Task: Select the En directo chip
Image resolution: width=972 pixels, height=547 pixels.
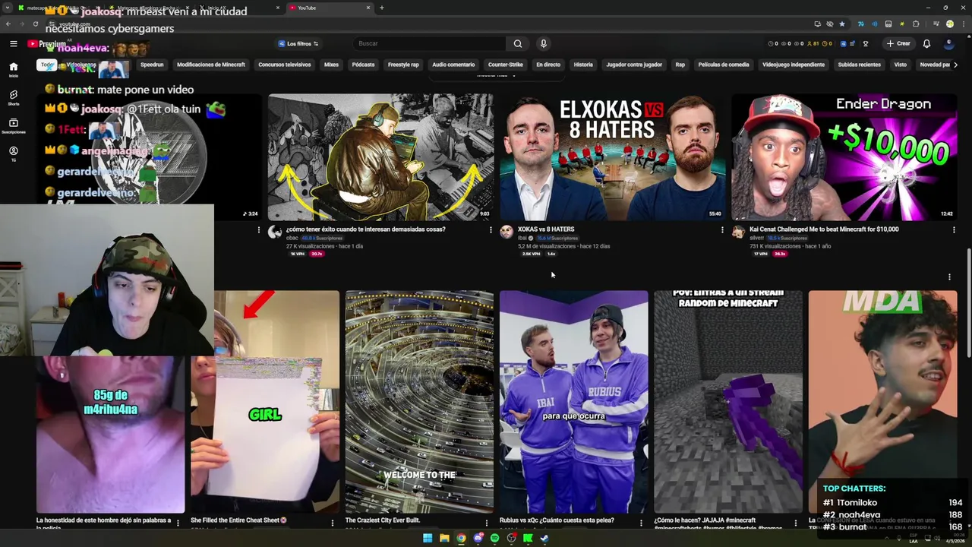Action: pyautogui.click(x=548, y=65)
